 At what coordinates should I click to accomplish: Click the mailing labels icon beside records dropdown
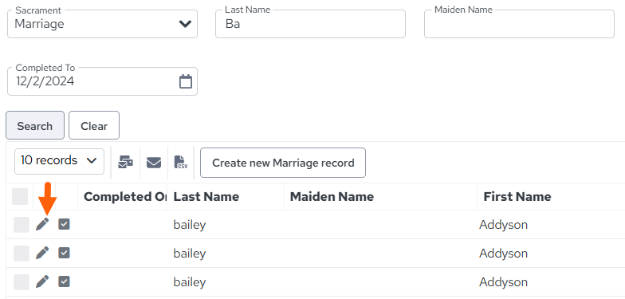click(x=126, y=163)
